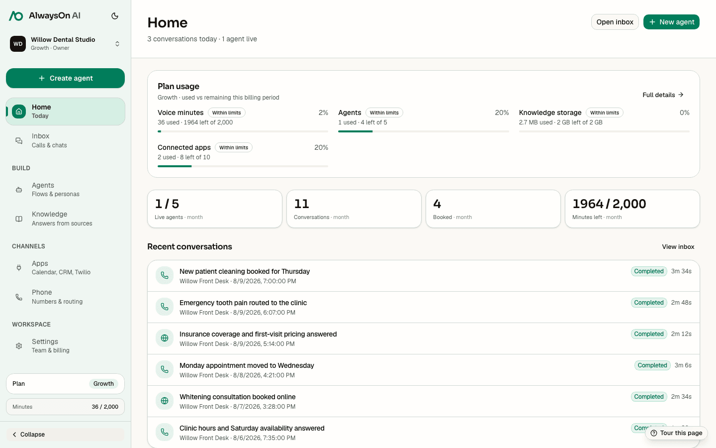This screenshot has height=448, width=716.
Task: Click the New agent button
Action: coord(671,22)
